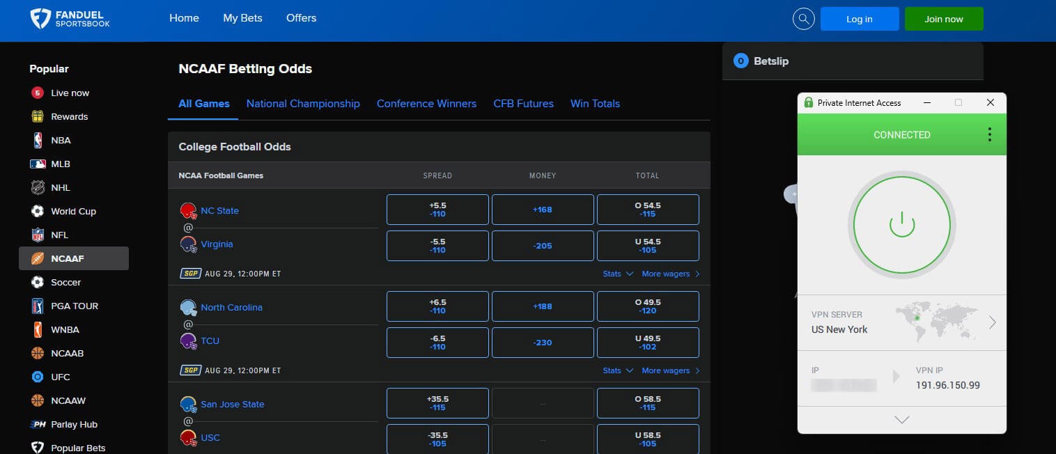Open the NC State team link
The height and width of the screenshot is (454, 1056).
tap(219, 210)
